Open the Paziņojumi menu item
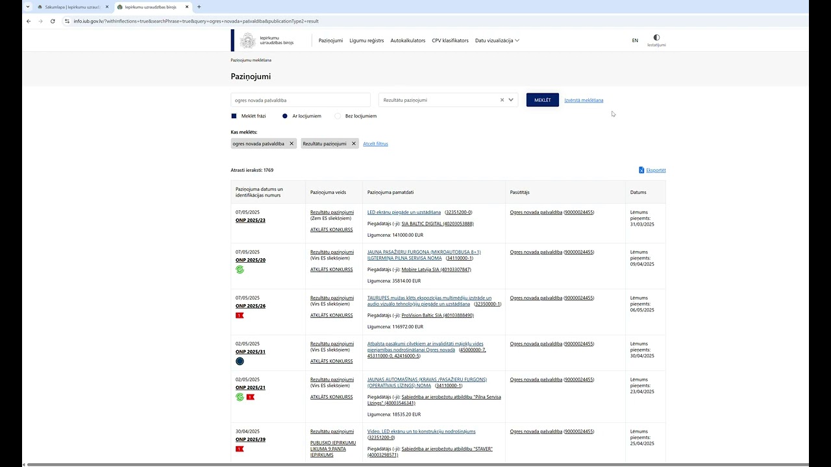Viewport: 831px width, 467px height. pyautogui.click(x=330, y=40)
